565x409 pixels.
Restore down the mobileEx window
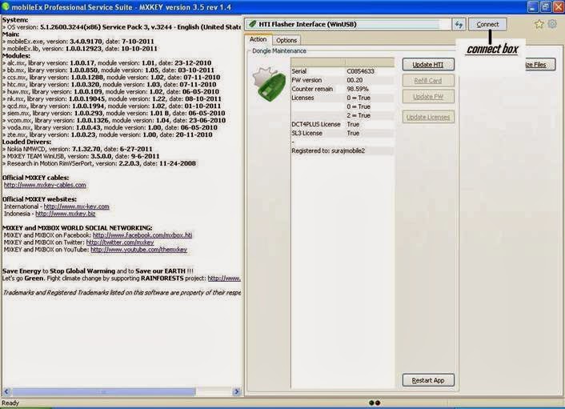545,6
